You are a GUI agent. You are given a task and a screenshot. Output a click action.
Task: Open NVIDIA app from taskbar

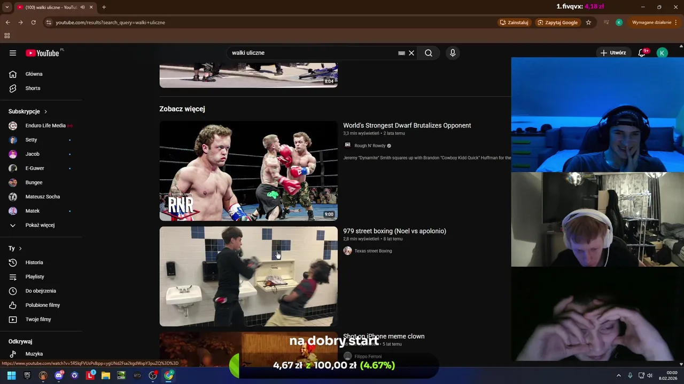click(121, 375)
